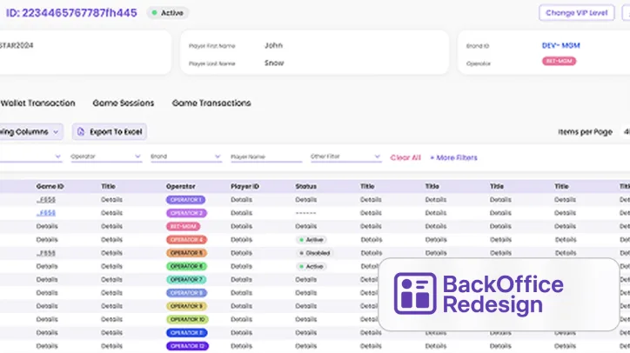630x353 pixels.
Task: Open the DEV-MGM brand ID link
Action: tap(561, 45)
